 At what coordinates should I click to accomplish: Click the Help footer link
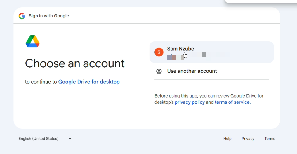(227, 139)
